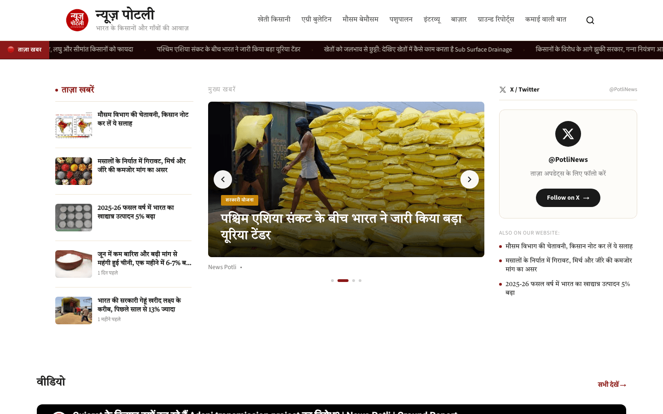Screen dimensions: 663x414
Task: Select the first carousel dot
Action: pyautogui.click(x=332, y=281)
